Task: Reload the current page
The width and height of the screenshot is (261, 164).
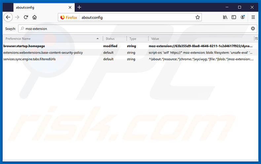Action: pos(26,17)
